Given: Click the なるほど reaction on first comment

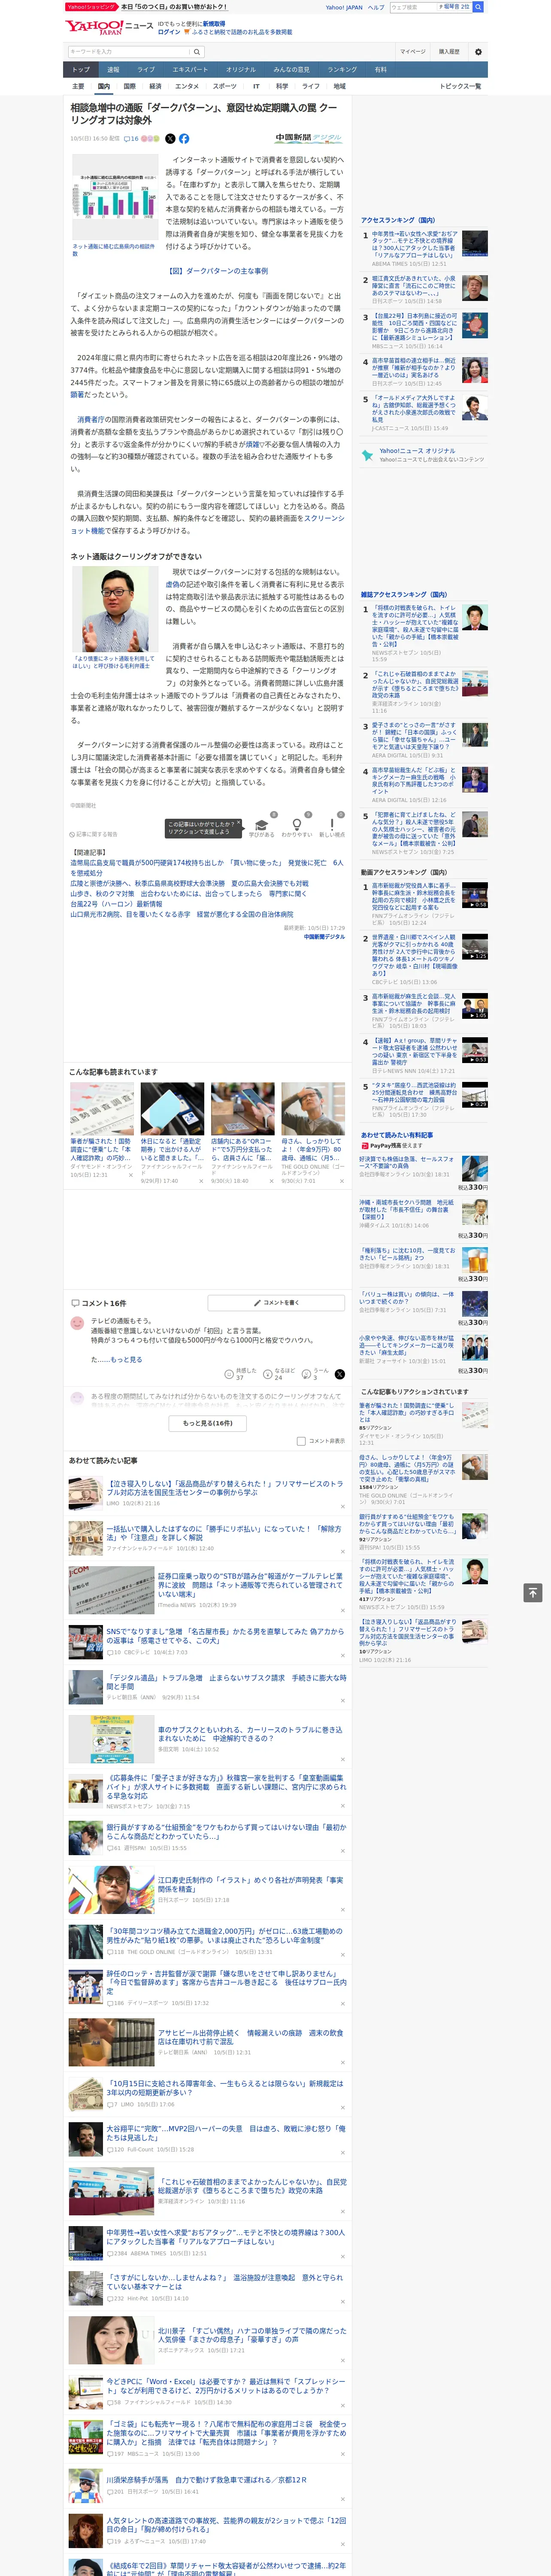Looking at the screenshot, I should click(278, 1374).
